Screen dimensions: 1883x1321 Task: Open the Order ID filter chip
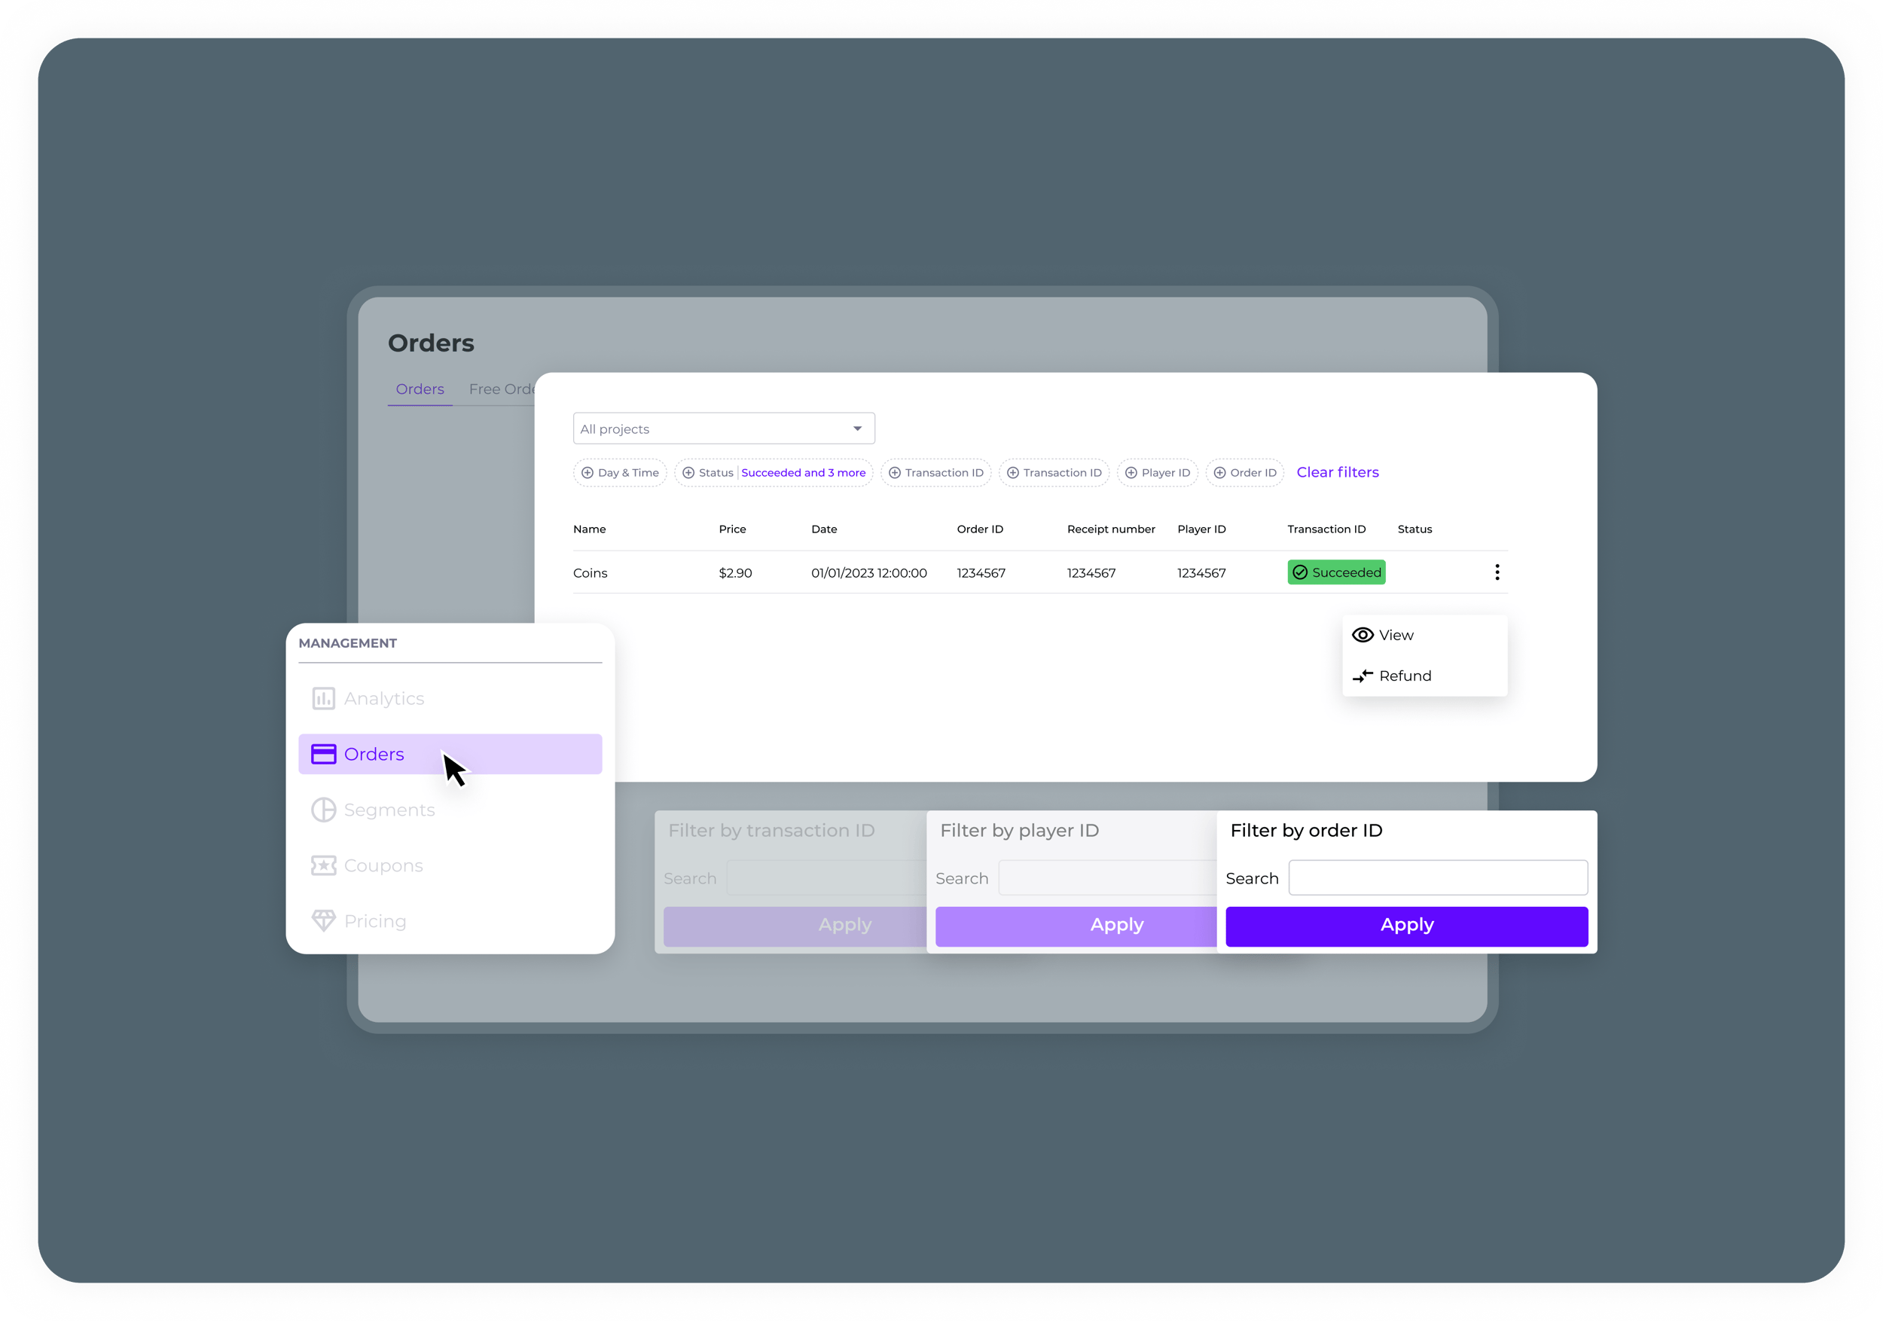coord(1245,473)
